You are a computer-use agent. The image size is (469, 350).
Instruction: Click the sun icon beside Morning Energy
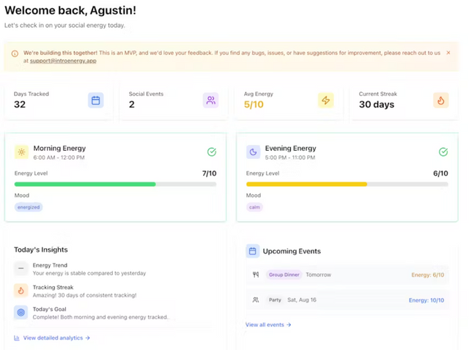[x=21, y=152]
